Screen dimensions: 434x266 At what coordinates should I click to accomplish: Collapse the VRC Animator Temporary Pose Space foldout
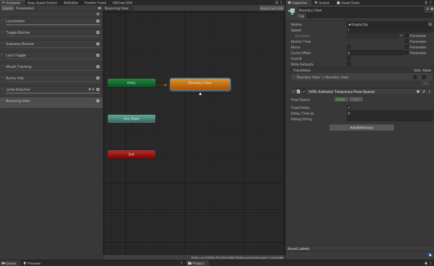pos(293,92)
